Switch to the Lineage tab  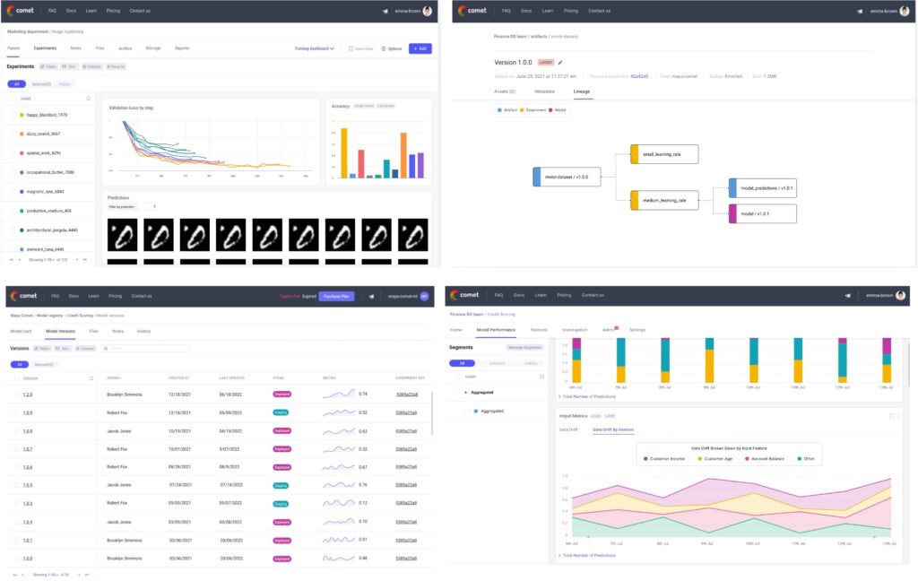click(x=582, y=91)
